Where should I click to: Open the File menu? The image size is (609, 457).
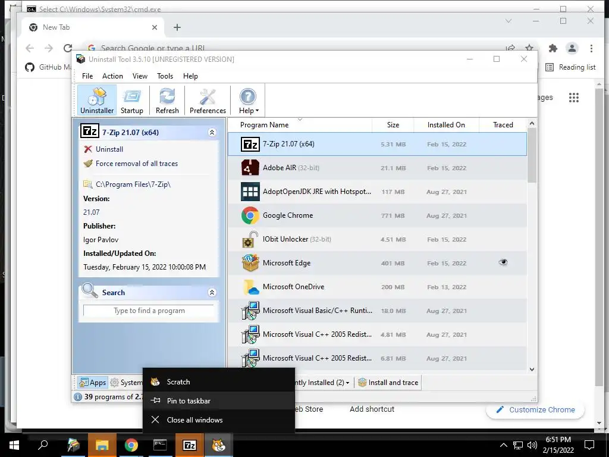87,76
